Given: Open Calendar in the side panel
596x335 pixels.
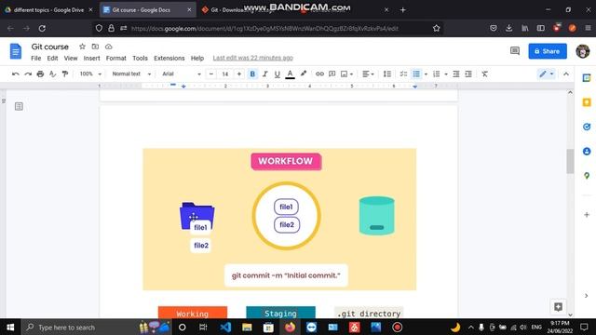Looking at the screenshot, I should point(587,78).
